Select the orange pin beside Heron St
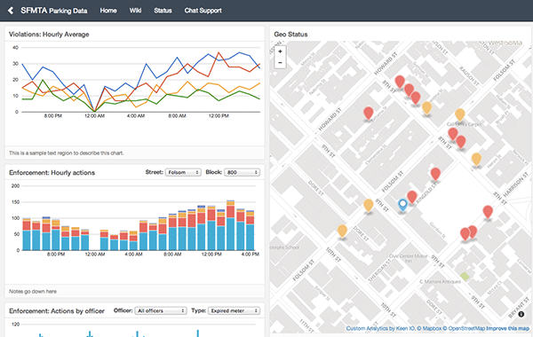This screenshot has width=533, height=337. pos(476,159)
